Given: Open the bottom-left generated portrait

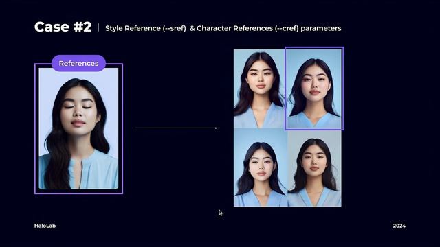Looking at the screenshot, I should [x=261, y=167].
